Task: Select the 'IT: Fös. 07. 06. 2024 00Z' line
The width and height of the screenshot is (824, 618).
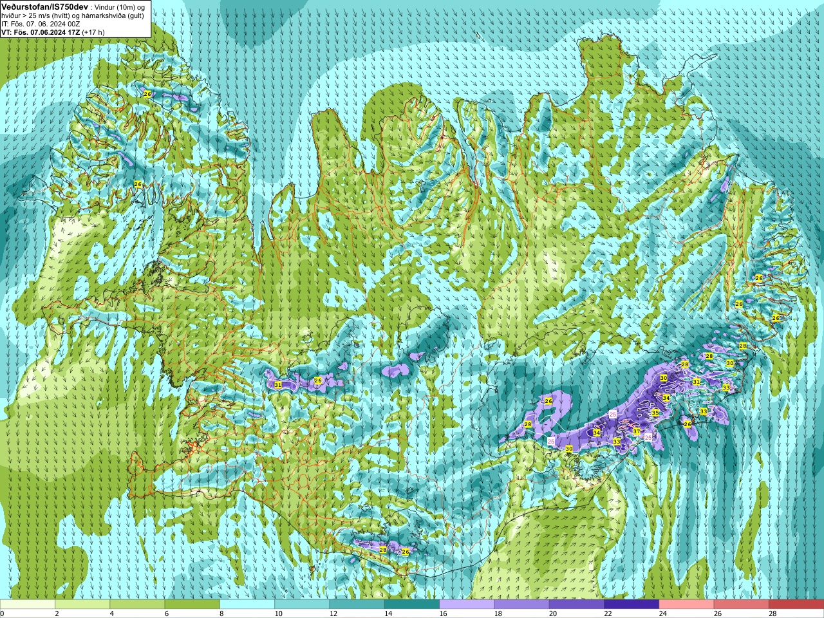Action: tap(41, 23)
